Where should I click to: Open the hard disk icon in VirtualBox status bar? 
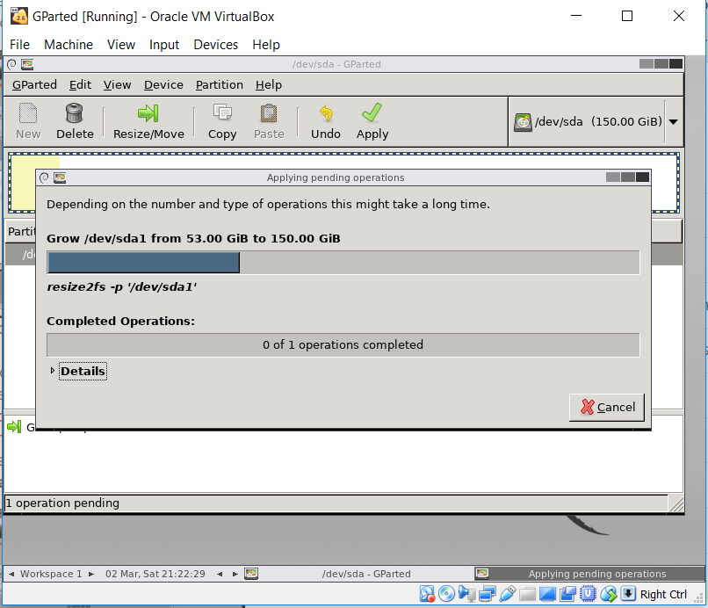pyautogui.click(x=427, y=594)
